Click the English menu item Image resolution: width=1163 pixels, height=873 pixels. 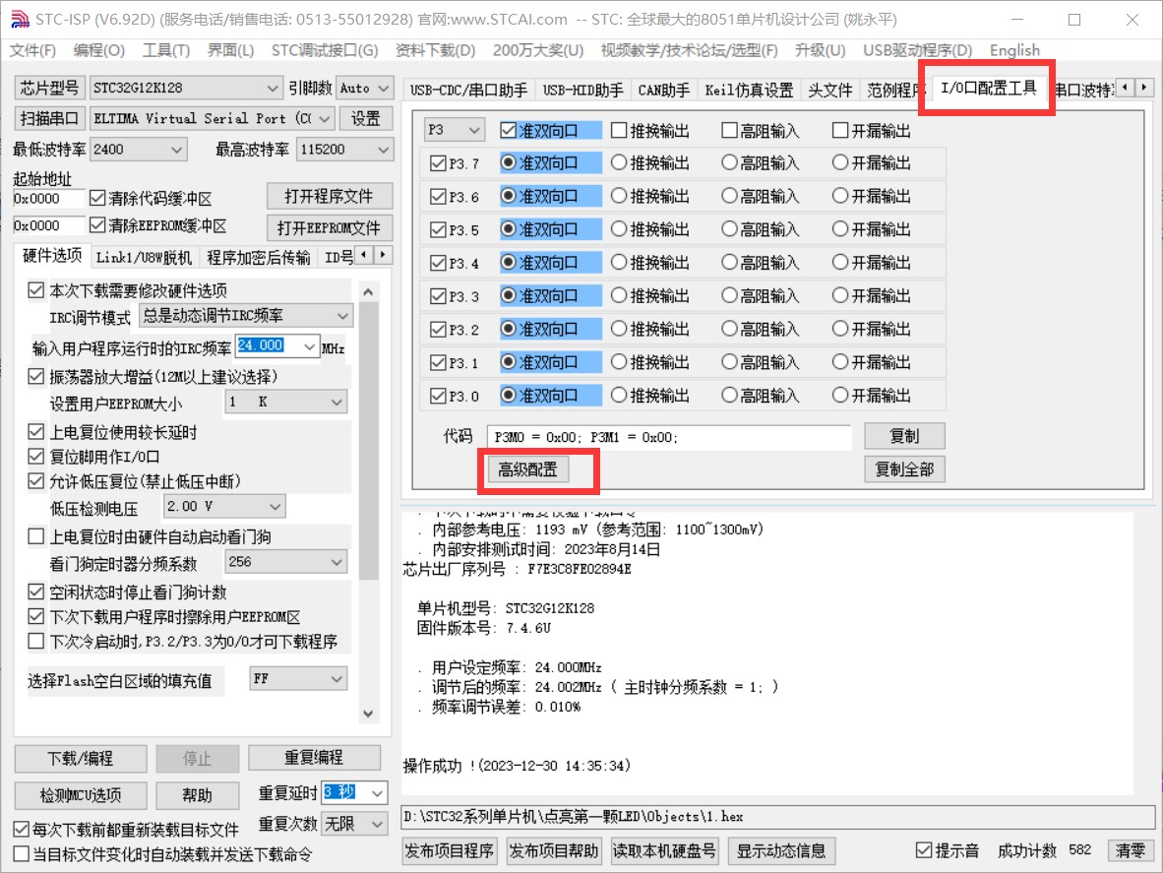tap(1014, 50)
